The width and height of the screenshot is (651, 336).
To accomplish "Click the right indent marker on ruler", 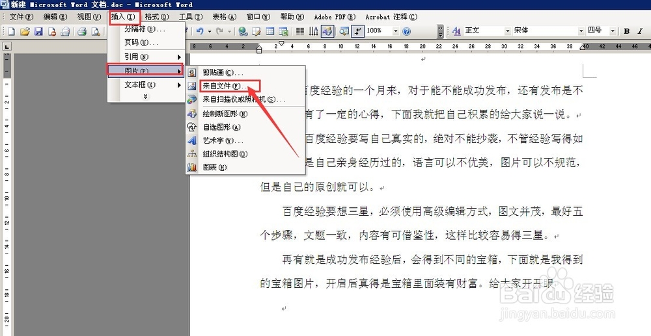I will click(x=581, y=48).
